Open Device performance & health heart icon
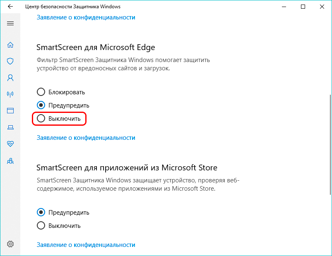Viewport: 332px width, 256px height. [10, 144]
